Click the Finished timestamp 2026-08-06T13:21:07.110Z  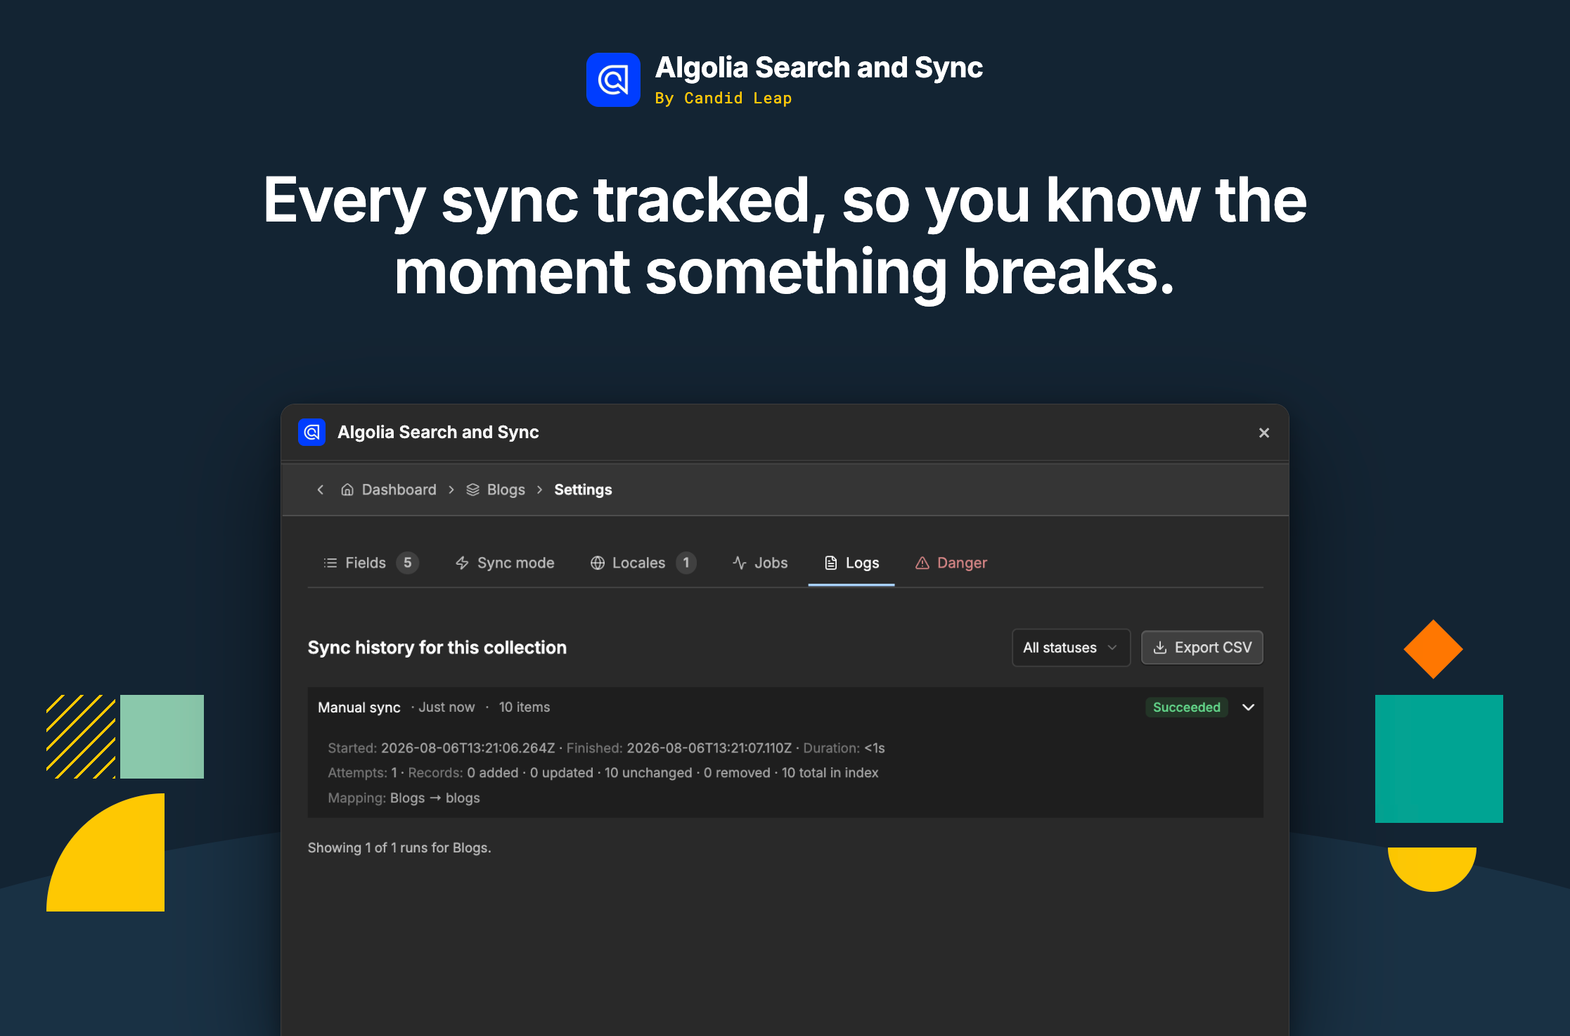click(709, 748)
